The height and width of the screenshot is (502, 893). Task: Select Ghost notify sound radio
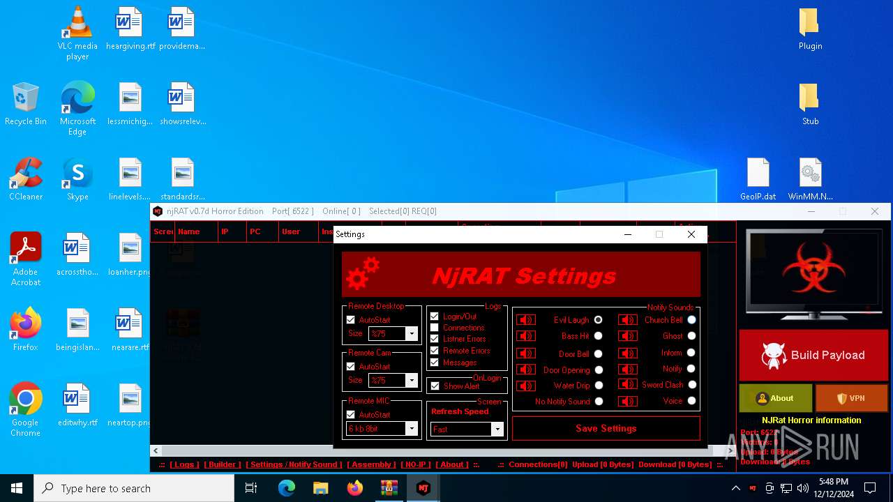point(691,336)
